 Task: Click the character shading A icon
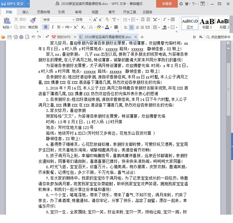pyautogui.click(x=116, y=27)
